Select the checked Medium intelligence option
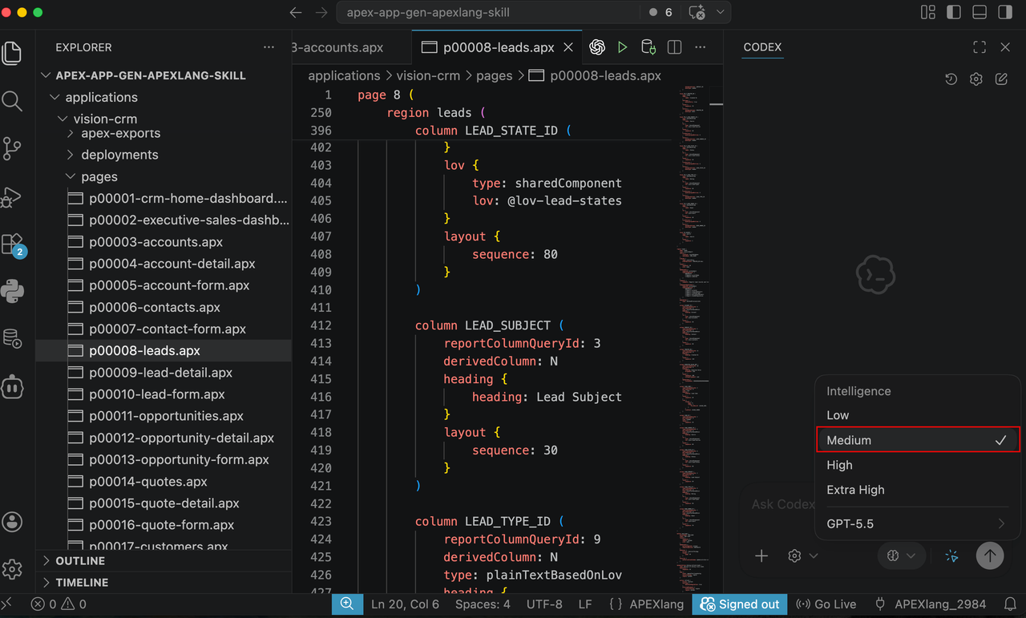Screen dimensions: 1026x618 917,440
